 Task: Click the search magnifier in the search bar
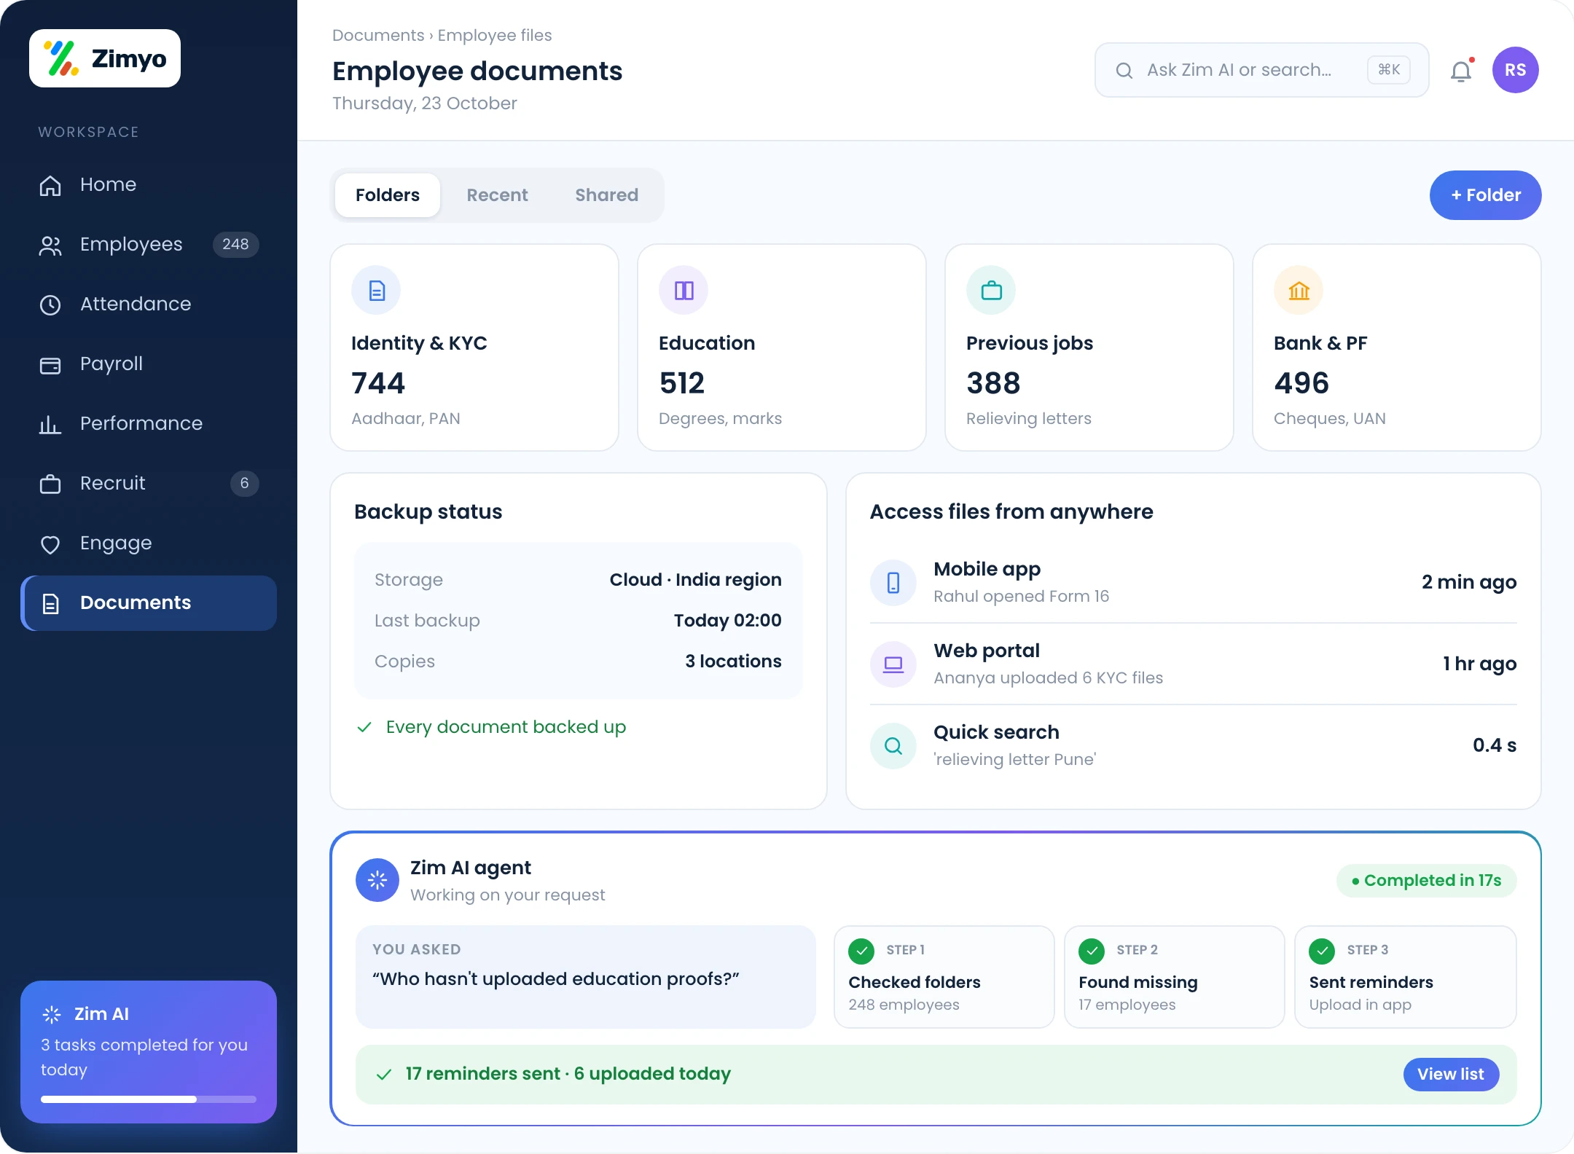click(1124, 70)
